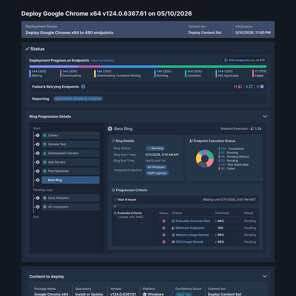The width and height of the screenshot is (296, 296).
Task: Open the CPU Usage Normal criteria link
Action: pyautogui.click(x=190, y=242)
